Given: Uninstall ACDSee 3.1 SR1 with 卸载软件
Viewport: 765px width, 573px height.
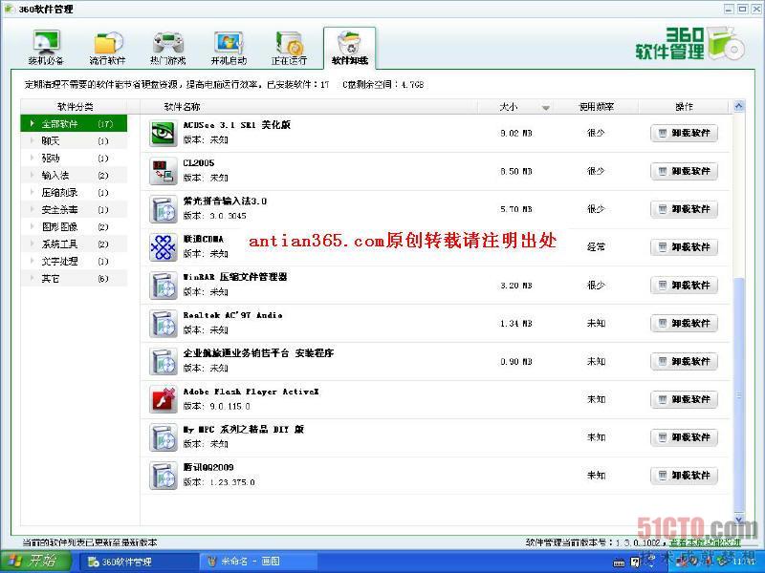Looking at the screenshot, I should tap(684, 133).
